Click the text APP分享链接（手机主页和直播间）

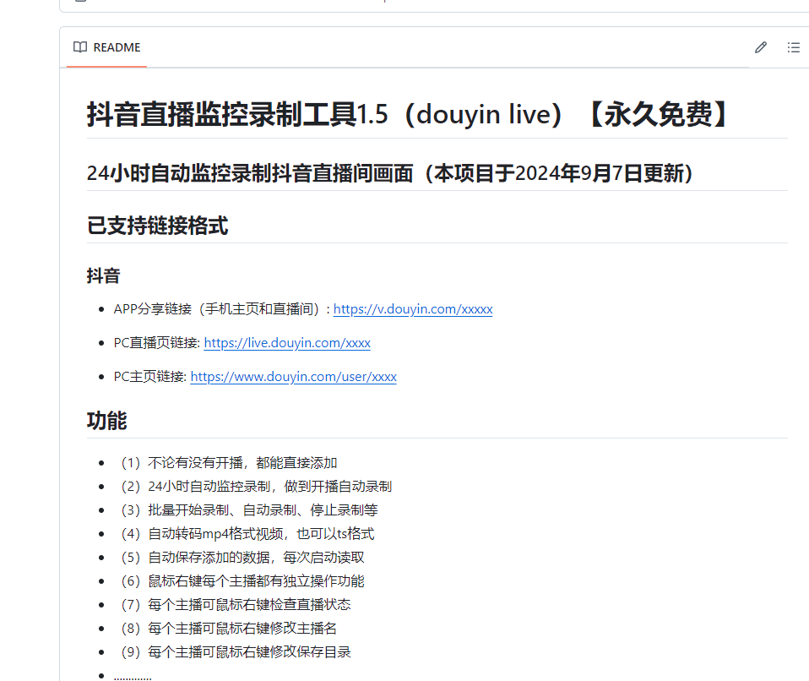[220, 308]
